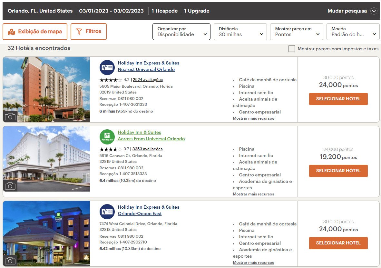Click star rating of Nearest Universal Orlando hotel
The width and height of the screenshot is (381, 268).
point(111,80)
